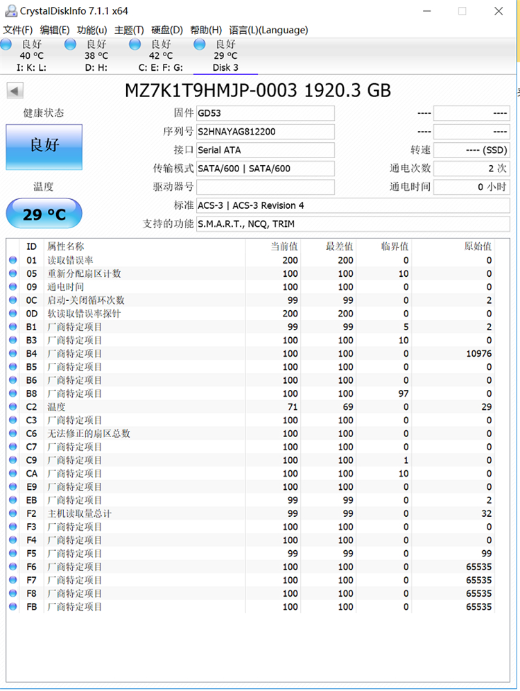The image size is (520, 691).
Task: Click the status orb for attribute F2
Action: click(12, 513)
